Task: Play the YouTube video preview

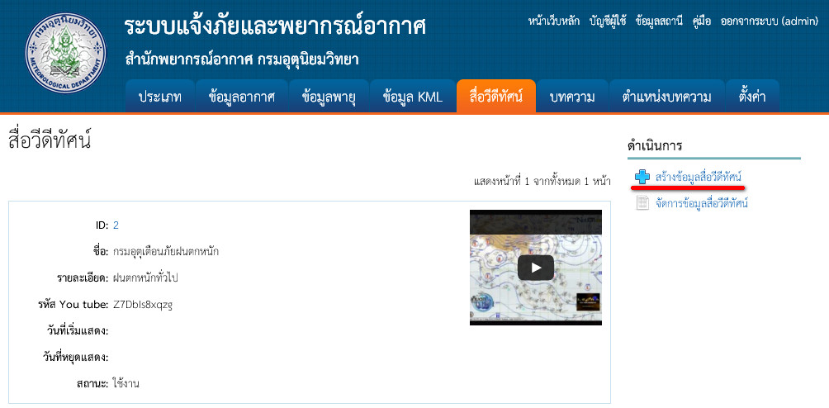Action: point(536,268)
